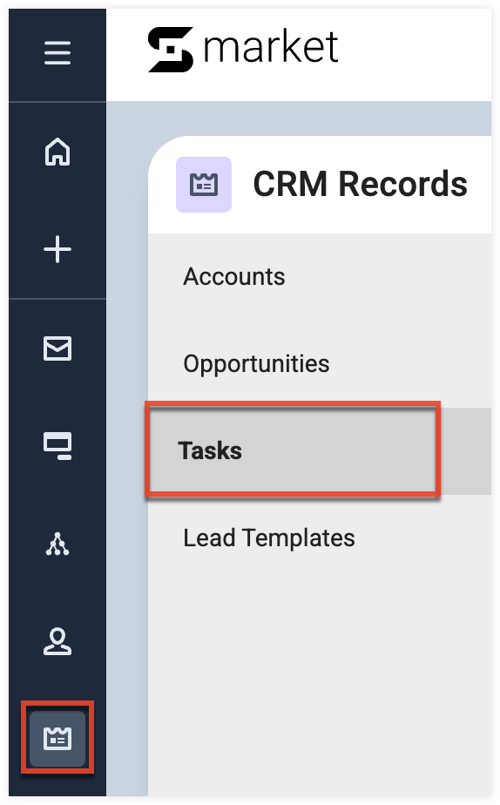Go to Home via house icon
Image resolution: width=500 pixels, height=805 pixels.
point(57,152)
